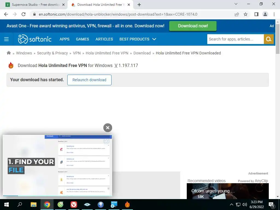Click the orange search magnifier button
Viewport: 280px width, 210px height.
tap(269, 39)
